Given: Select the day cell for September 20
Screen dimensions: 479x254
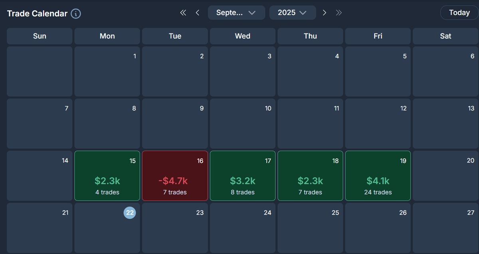Looking at the screenshot, I should [445, 175].
